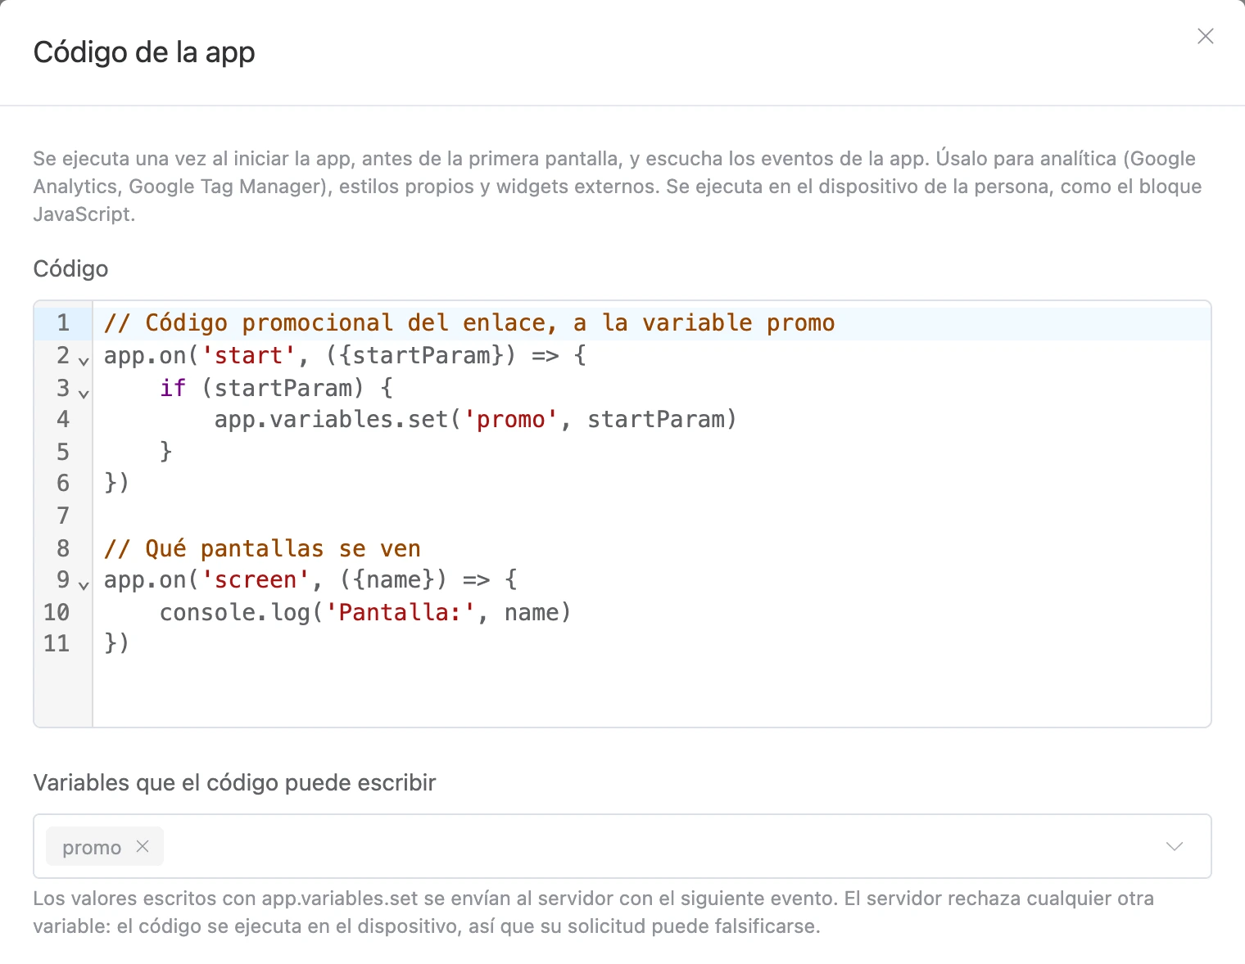This screenshot has width=1245, height=964.
Task: Open the writable variables dropdown
Action: (1175, 846)
